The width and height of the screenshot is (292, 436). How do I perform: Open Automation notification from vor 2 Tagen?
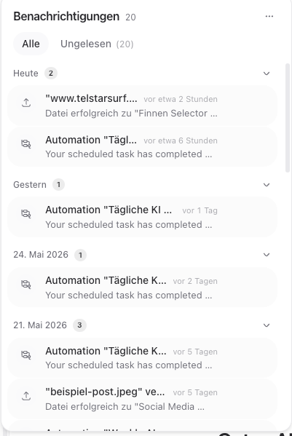pyautogui.click(x=143, y=288)
